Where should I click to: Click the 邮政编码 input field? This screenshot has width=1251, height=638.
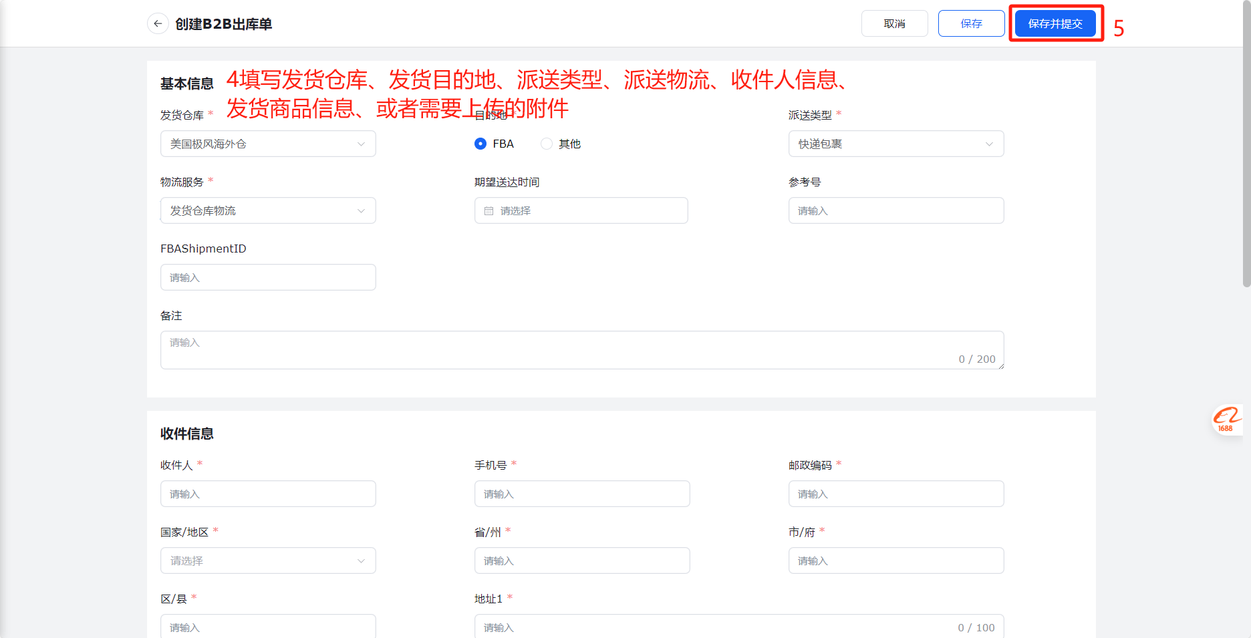coord(896,494)
